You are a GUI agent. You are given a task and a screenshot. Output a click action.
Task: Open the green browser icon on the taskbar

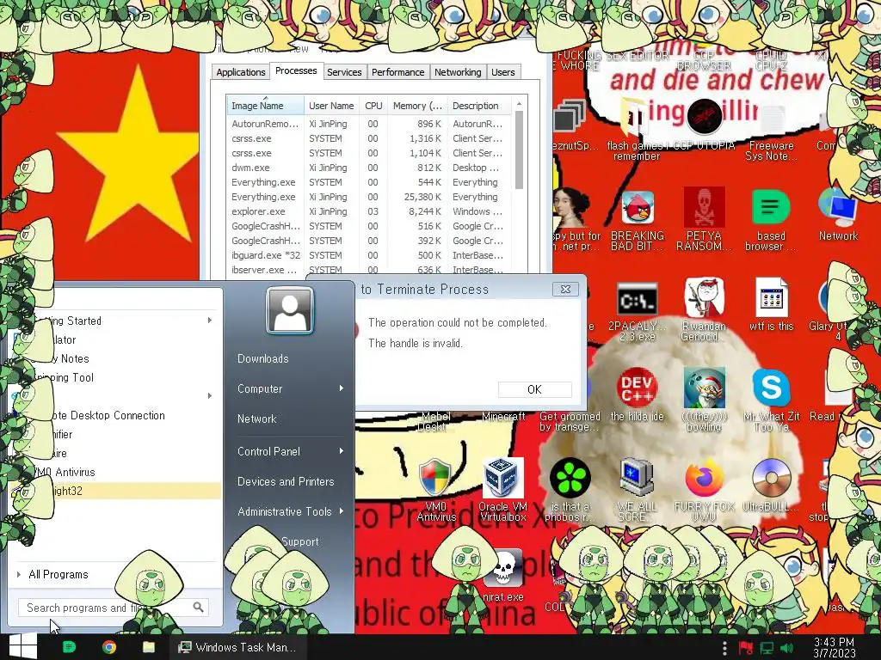69,647
